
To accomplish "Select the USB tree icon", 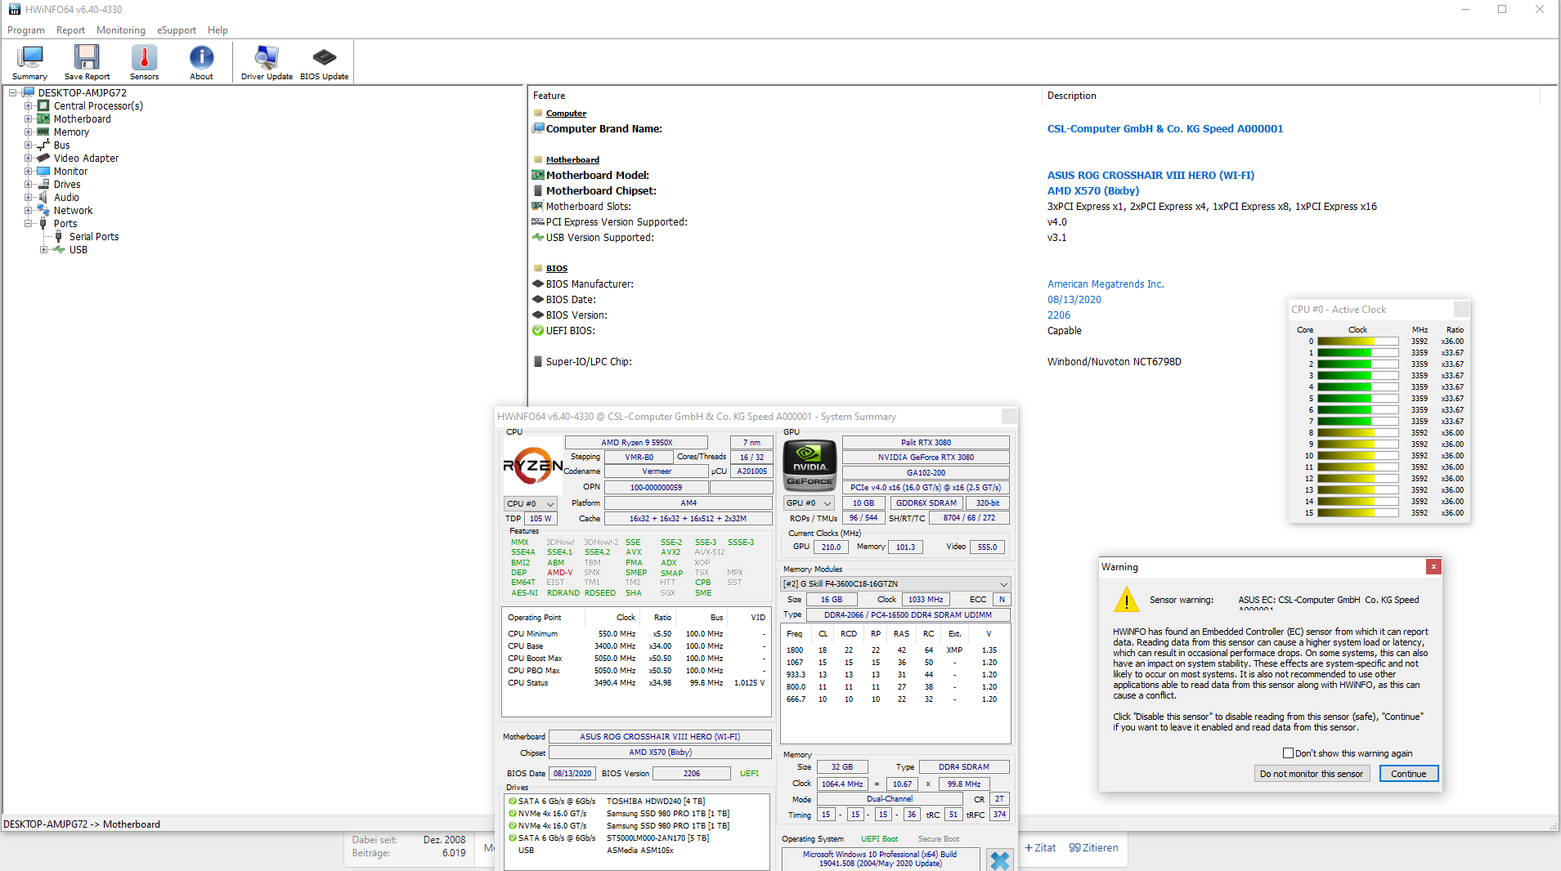I will (59, 250).
